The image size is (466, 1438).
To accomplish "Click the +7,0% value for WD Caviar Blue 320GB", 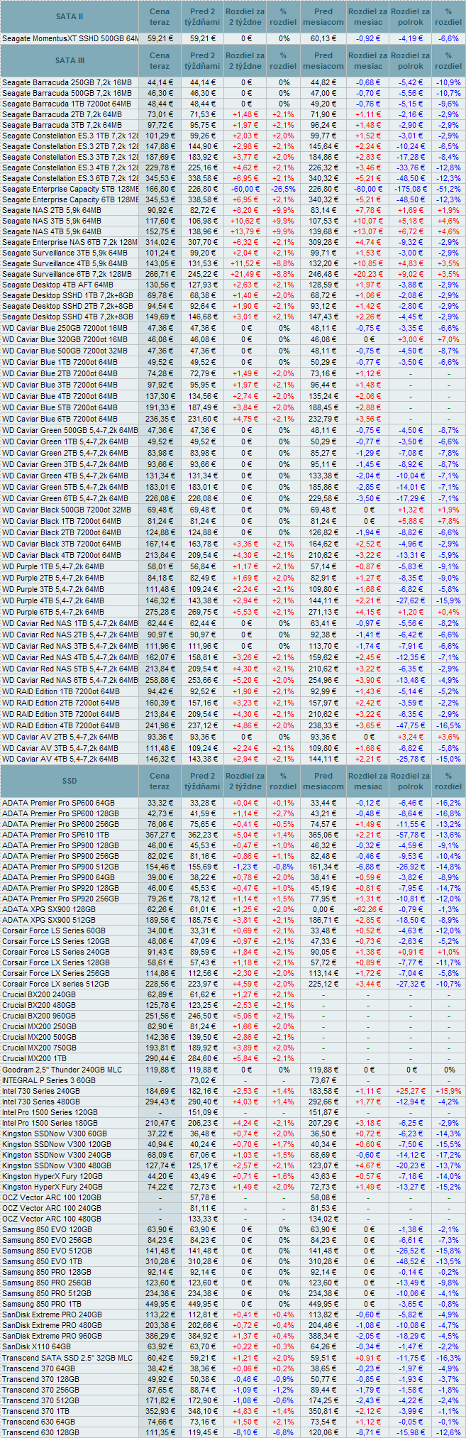I will pos(448,339).
